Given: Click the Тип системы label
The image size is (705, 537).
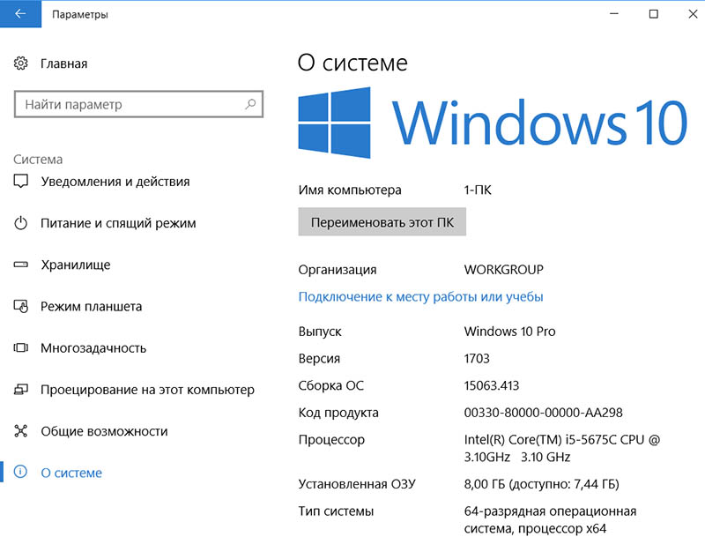Looking at the screenshot, I should tap(336, 511).
